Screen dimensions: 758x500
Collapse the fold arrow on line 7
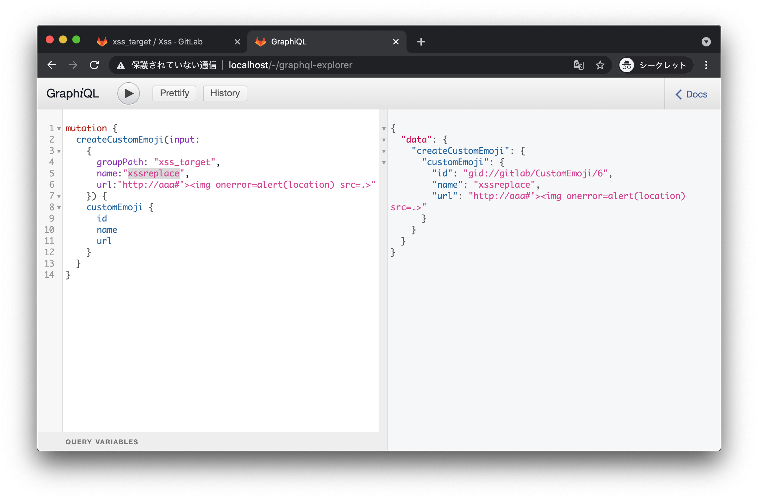coord(59,196)
